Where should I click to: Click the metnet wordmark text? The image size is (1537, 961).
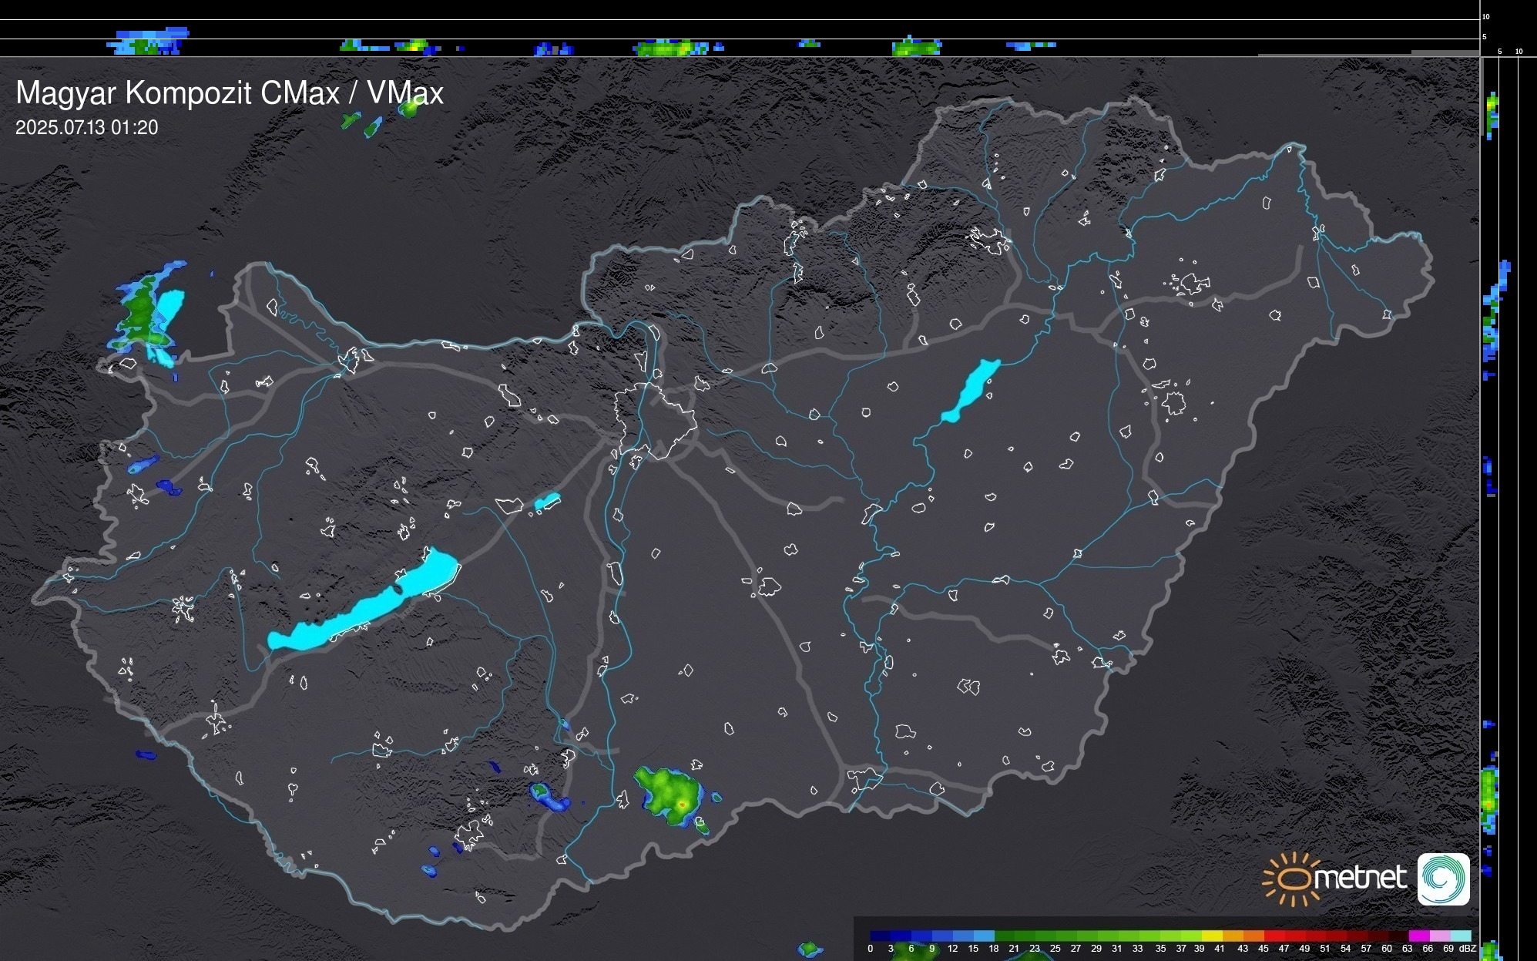click(x=1360, y=878)
